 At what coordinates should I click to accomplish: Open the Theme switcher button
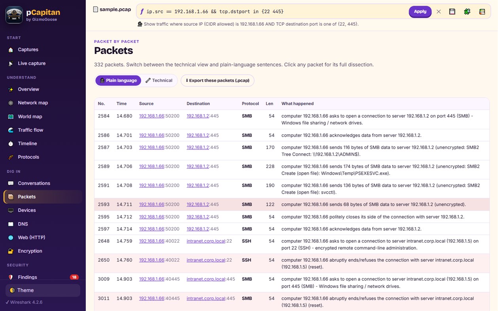coord(43,290)
